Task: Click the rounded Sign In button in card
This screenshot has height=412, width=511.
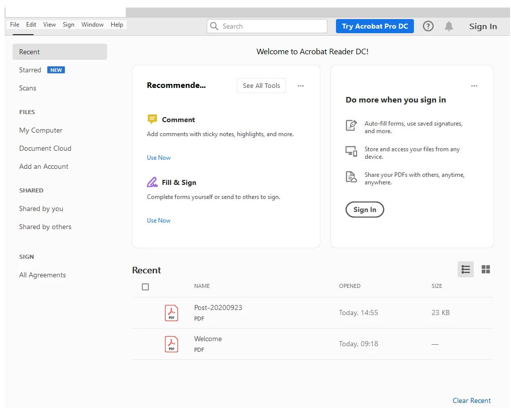Action: pyautogui.click(x=365, y=210)
